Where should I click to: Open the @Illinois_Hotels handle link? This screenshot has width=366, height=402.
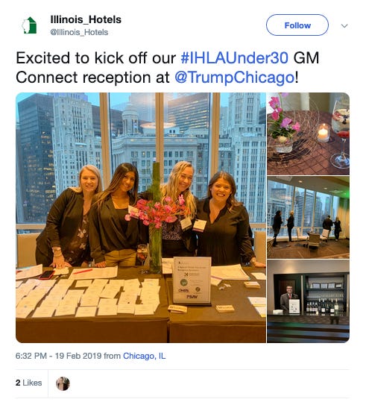click(x=79, y=32)
